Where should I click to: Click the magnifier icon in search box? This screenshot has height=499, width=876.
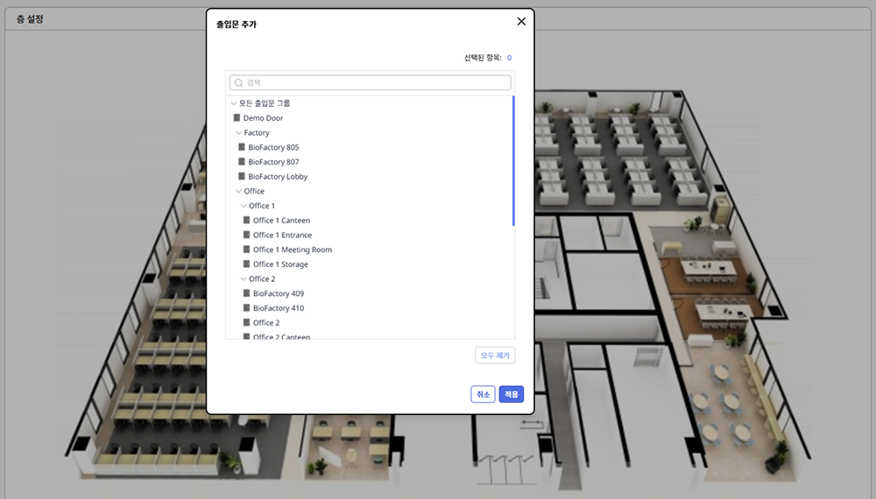(238, 82)
